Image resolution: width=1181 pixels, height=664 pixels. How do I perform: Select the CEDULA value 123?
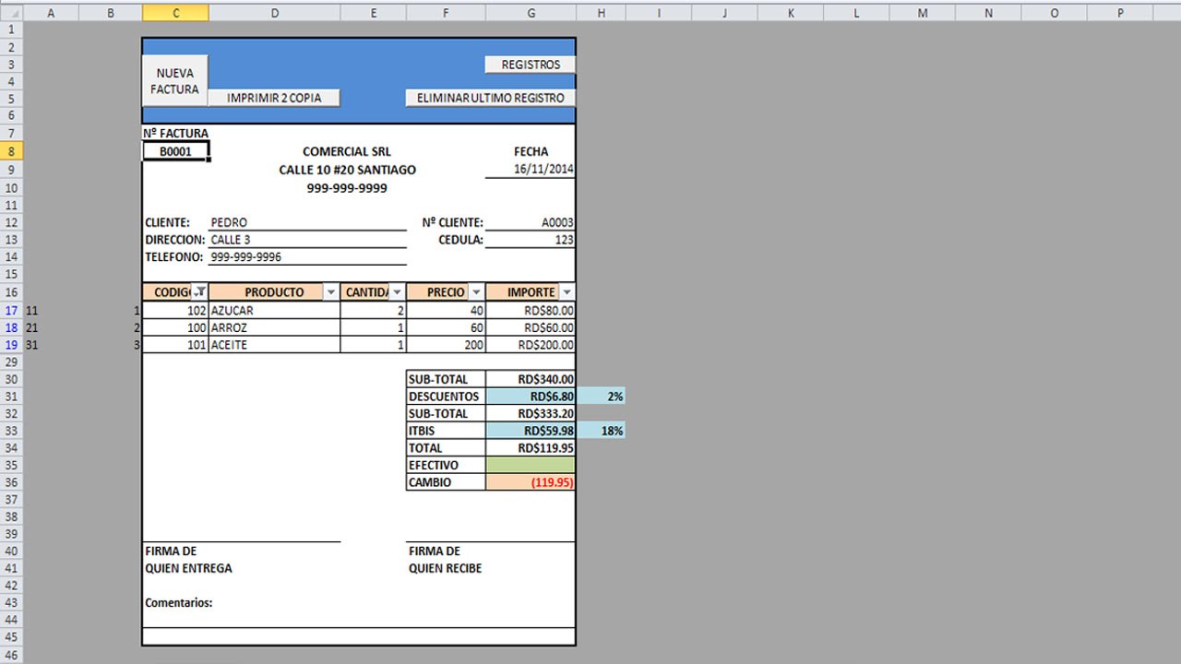click(x=531, y=240)
